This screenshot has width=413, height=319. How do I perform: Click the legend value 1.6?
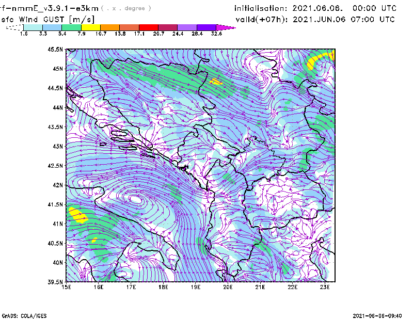click(24, 34)
